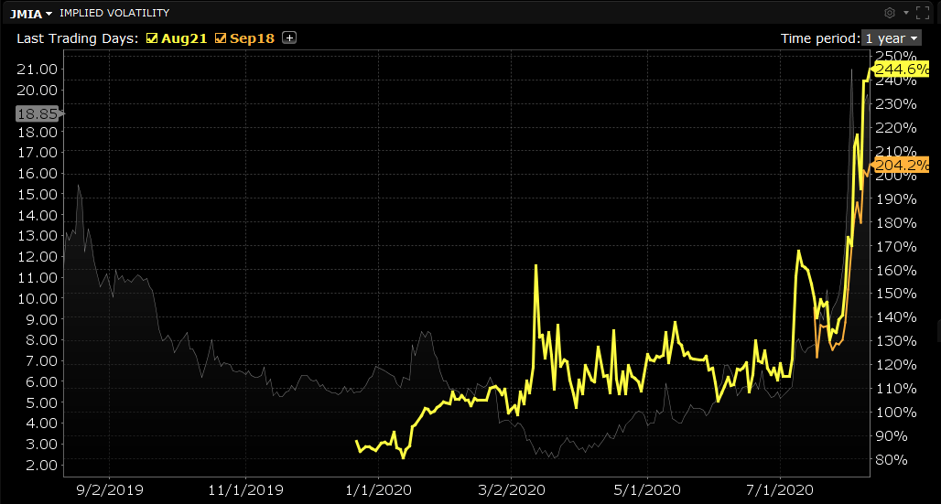941x504 pixels.
Task: Uncheck the Aug21 expiry checkbox
Action: coord(152,38)
